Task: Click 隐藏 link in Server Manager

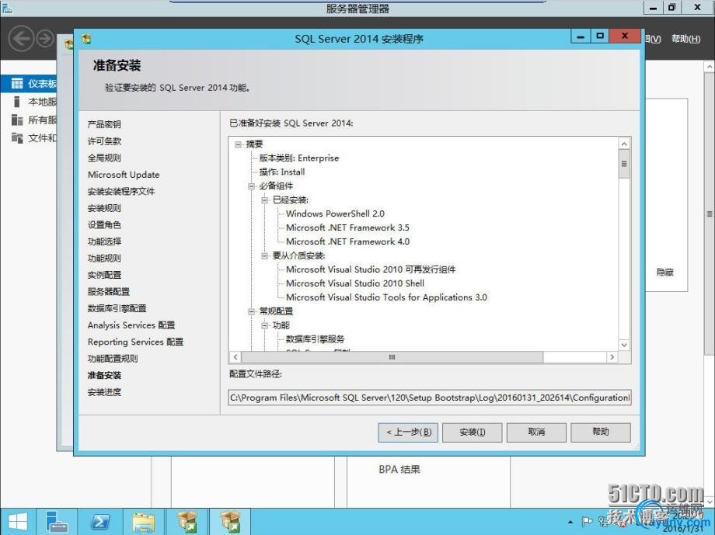Action: 664,273
